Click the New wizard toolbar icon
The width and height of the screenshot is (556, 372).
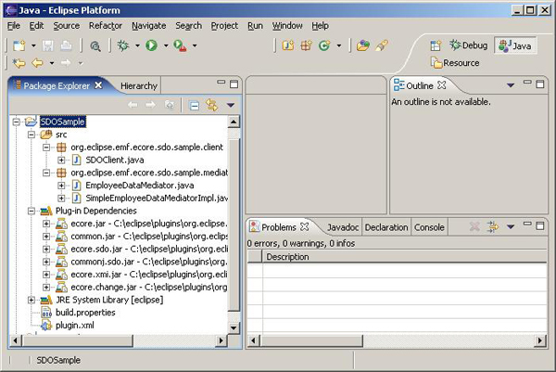tap(19, 45)
